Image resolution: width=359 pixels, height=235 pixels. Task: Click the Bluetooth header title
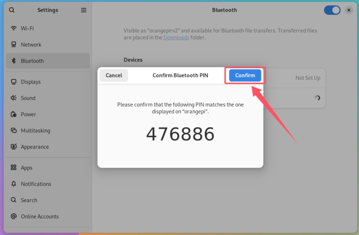[x=224, y=10]
